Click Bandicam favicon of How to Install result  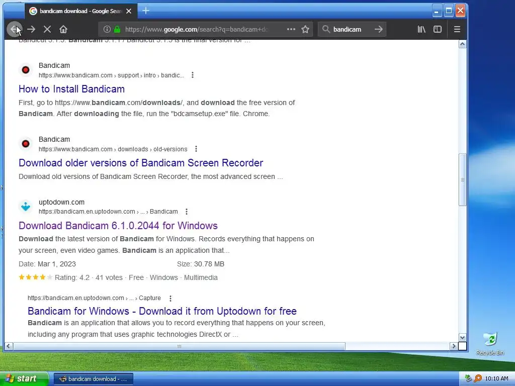[x=26, y=70]
